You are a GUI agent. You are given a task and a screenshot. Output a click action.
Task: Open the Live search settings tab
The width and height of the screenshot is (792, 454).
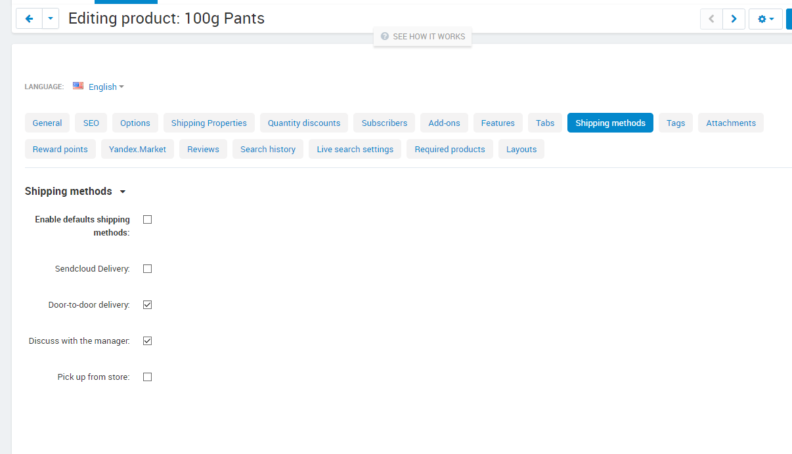[355, 149]
